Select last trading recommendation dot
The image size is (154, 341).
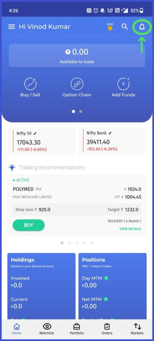tap(92, 243)
